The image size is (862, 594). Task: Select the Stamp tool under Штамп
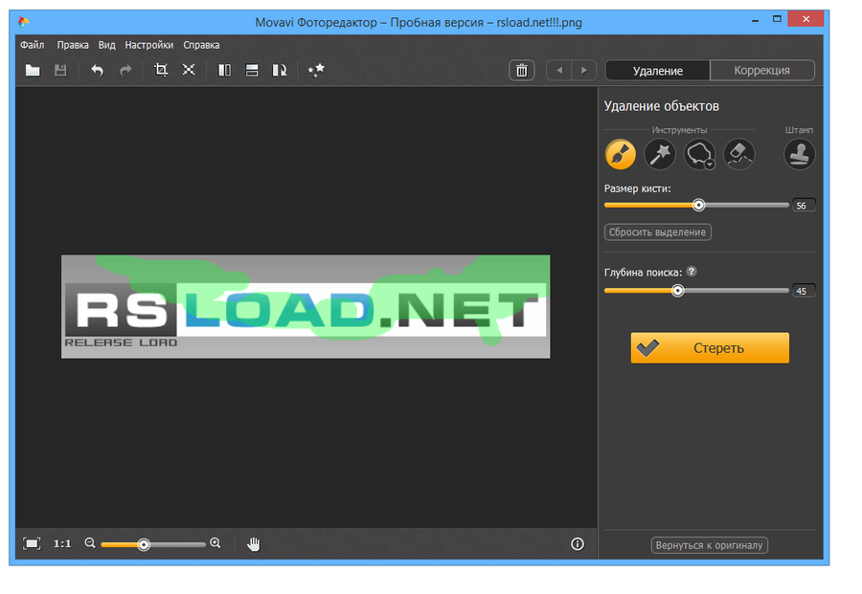point(800,154)
